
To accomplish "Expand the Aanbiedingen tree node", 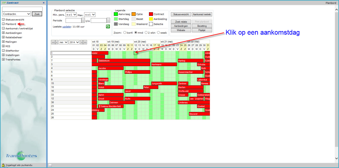I will tap(3, 33).
